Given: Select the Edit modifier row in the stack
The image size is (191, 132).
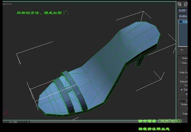Looking at the screenshot, I should (x=183, y=22).
